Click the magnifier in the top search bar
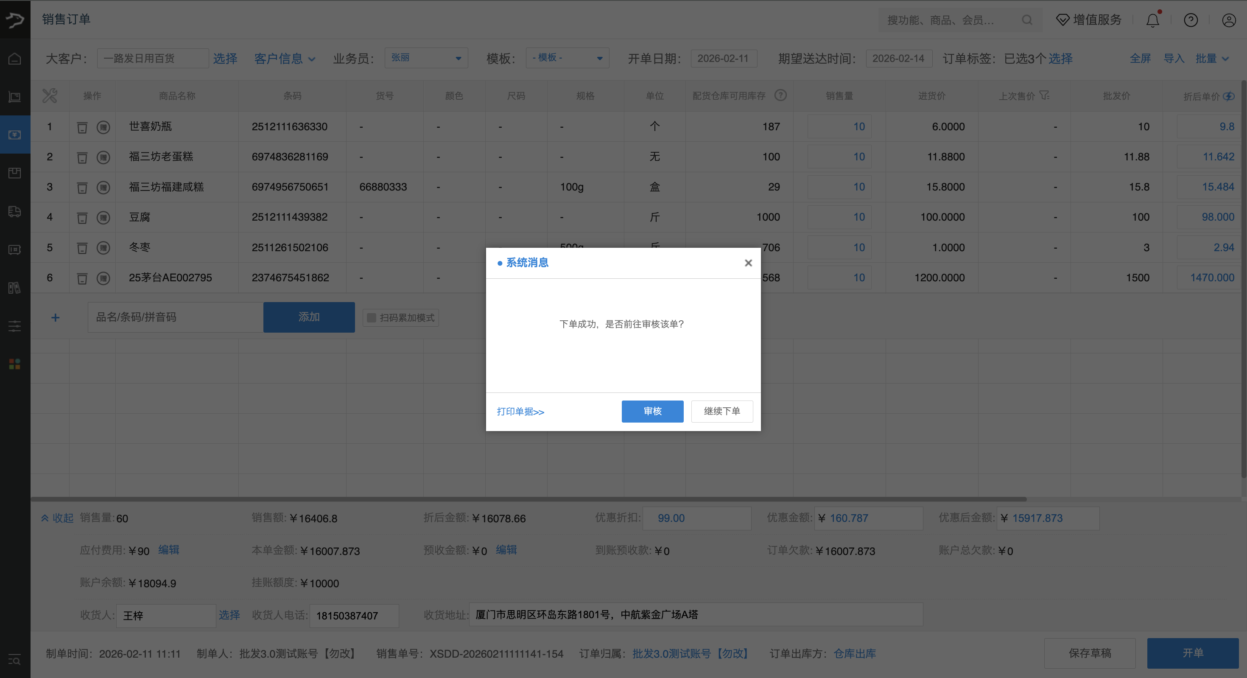1247x678 pixels. click(x=1027, y=20)
